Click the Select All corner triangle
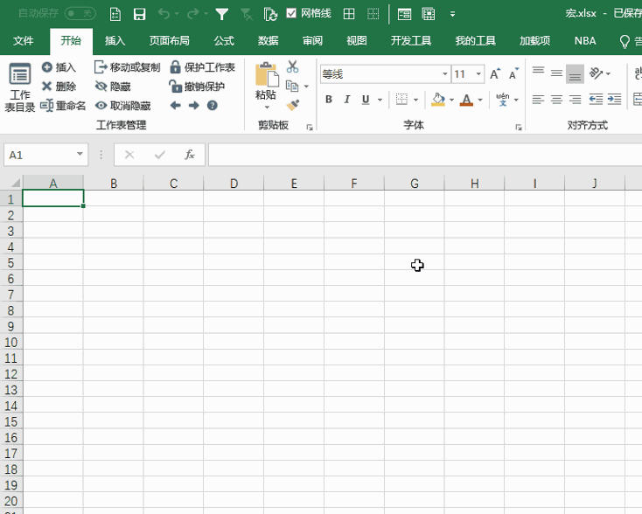Image resolution: width=642 pixels, height=514 pixels. coord(15,182)
